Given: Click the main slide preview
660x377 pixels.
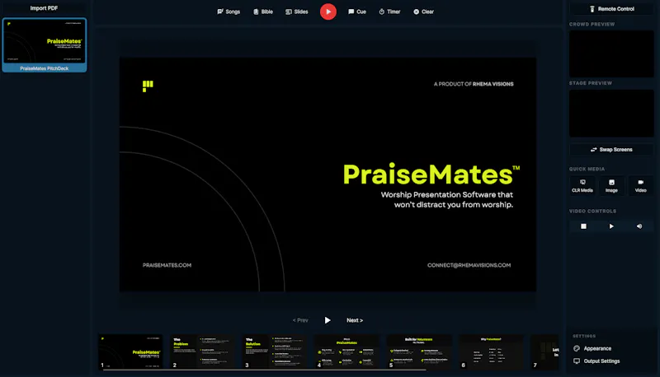Looking at the screenshot, I should [x=328, y=175].
